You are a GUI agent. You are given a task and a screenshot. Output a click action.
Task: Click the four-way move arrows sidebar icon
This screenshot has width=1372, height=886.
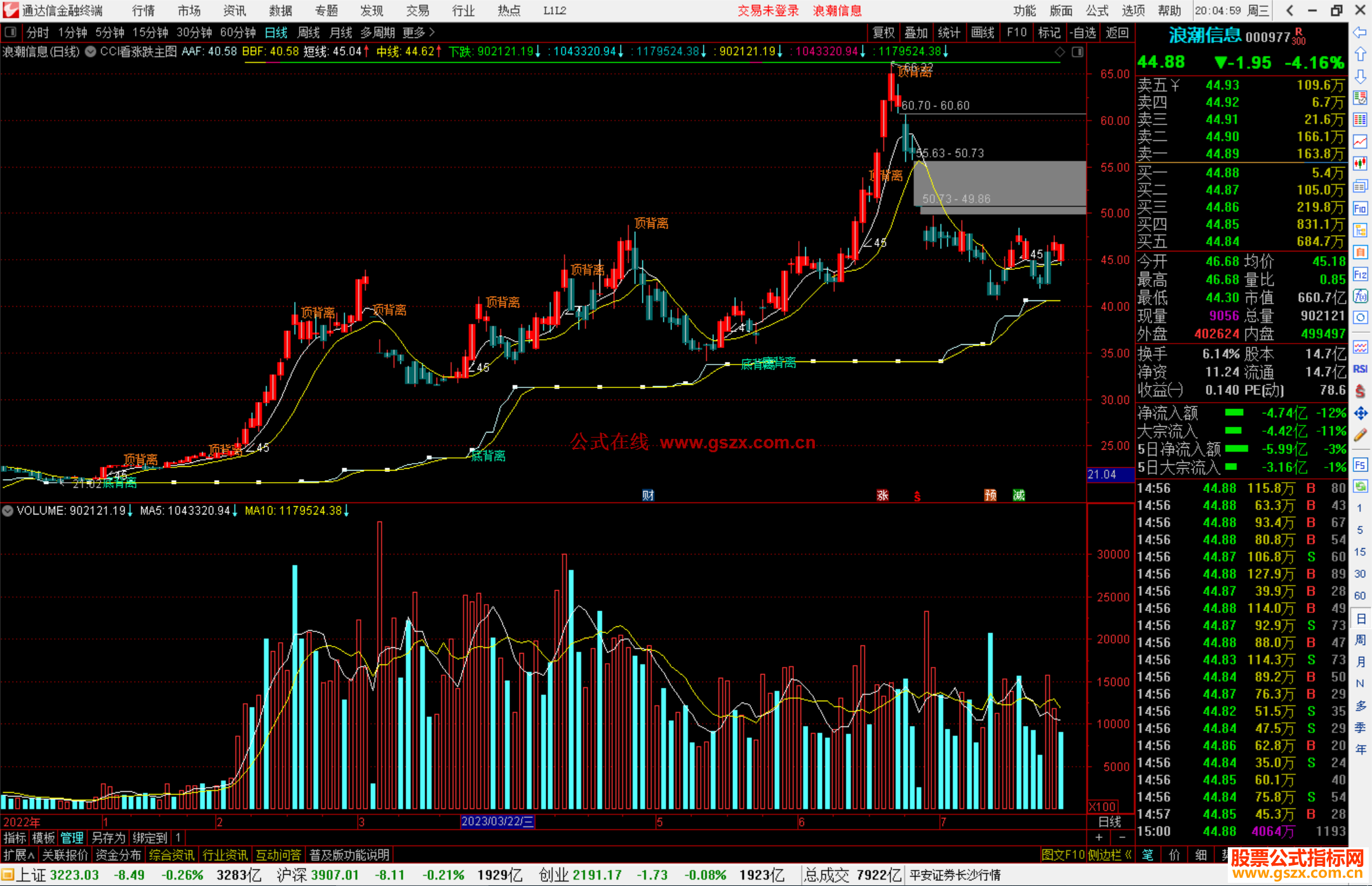pyautogui.click(x=1360, y=413)
